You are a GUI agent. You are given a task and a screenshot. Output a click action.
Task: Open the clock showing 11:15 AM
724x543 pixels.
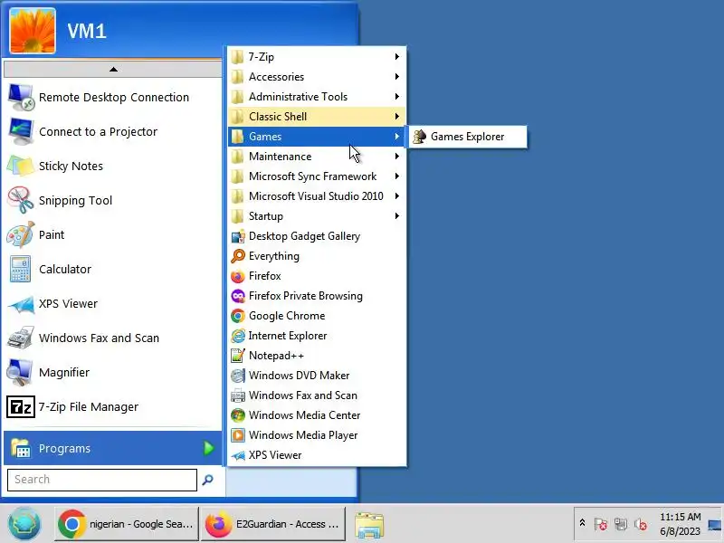[x=681, y=524]
